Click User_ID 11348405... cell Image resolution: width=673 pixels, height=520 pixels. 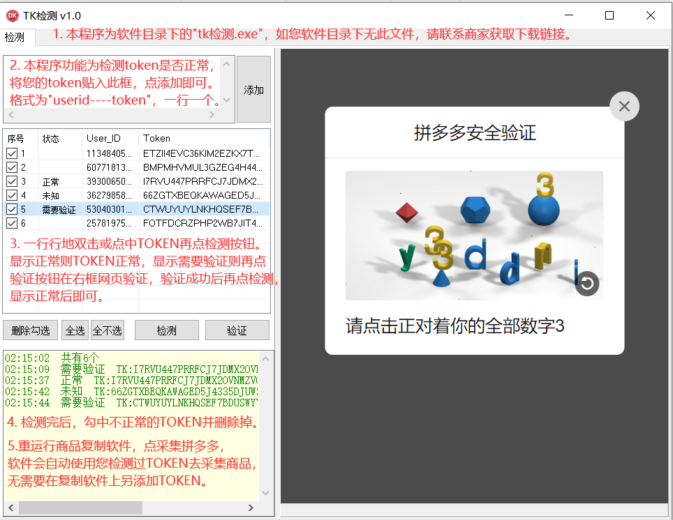pyautogui.click(x=109, y=153)
